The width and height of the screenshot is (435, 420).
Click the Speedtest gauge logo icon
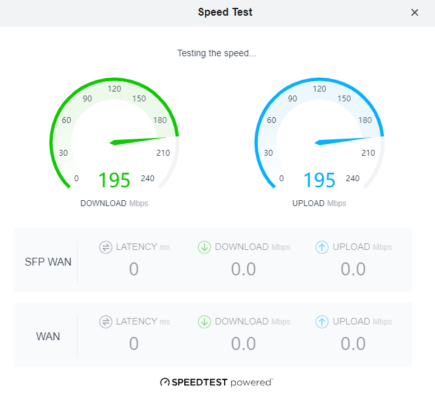165,382
